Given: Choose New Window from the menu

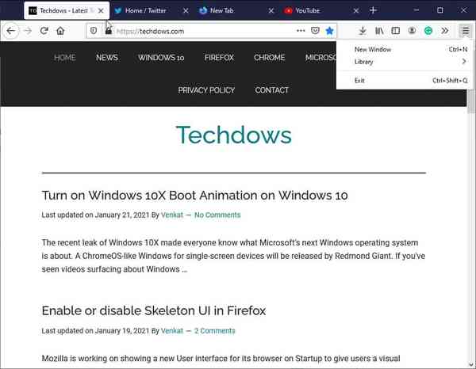Looking at the screenshot, I should [x=405, y=49].
